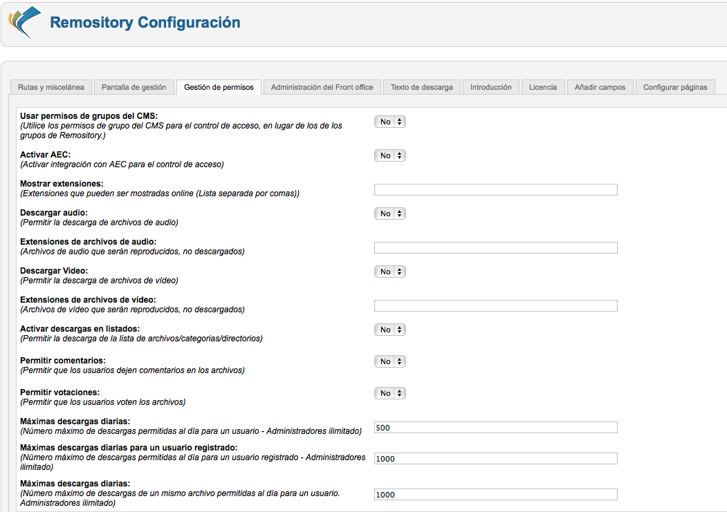Click the 'Permitir la descarga de archivos de audio' text
The image size is (727, 512).
99,222
